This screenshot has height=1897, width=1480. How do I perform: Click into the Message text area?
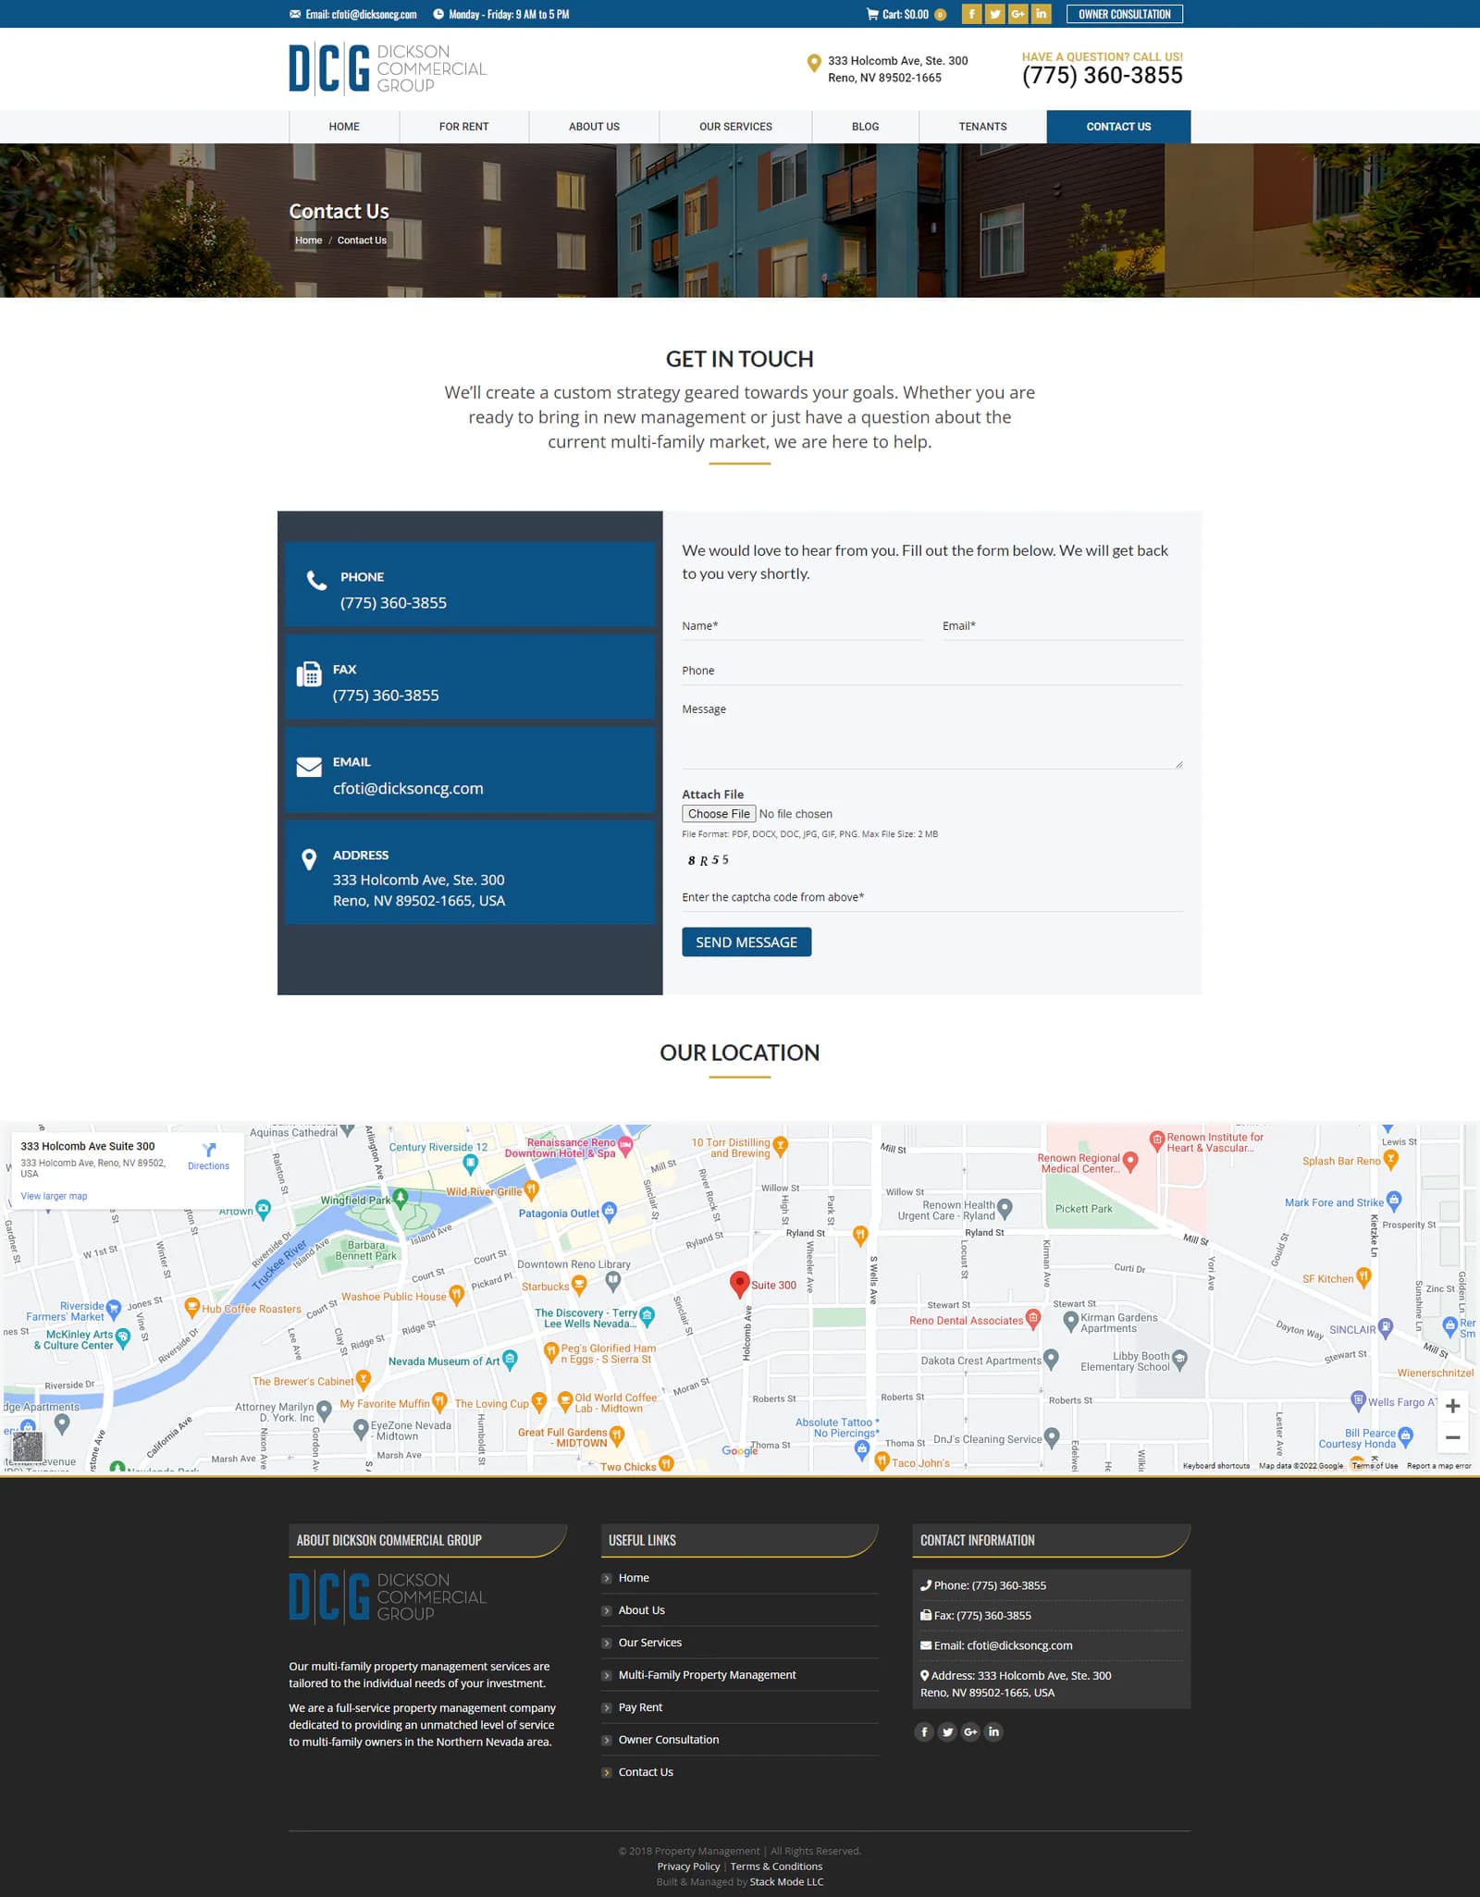point(932,733)
